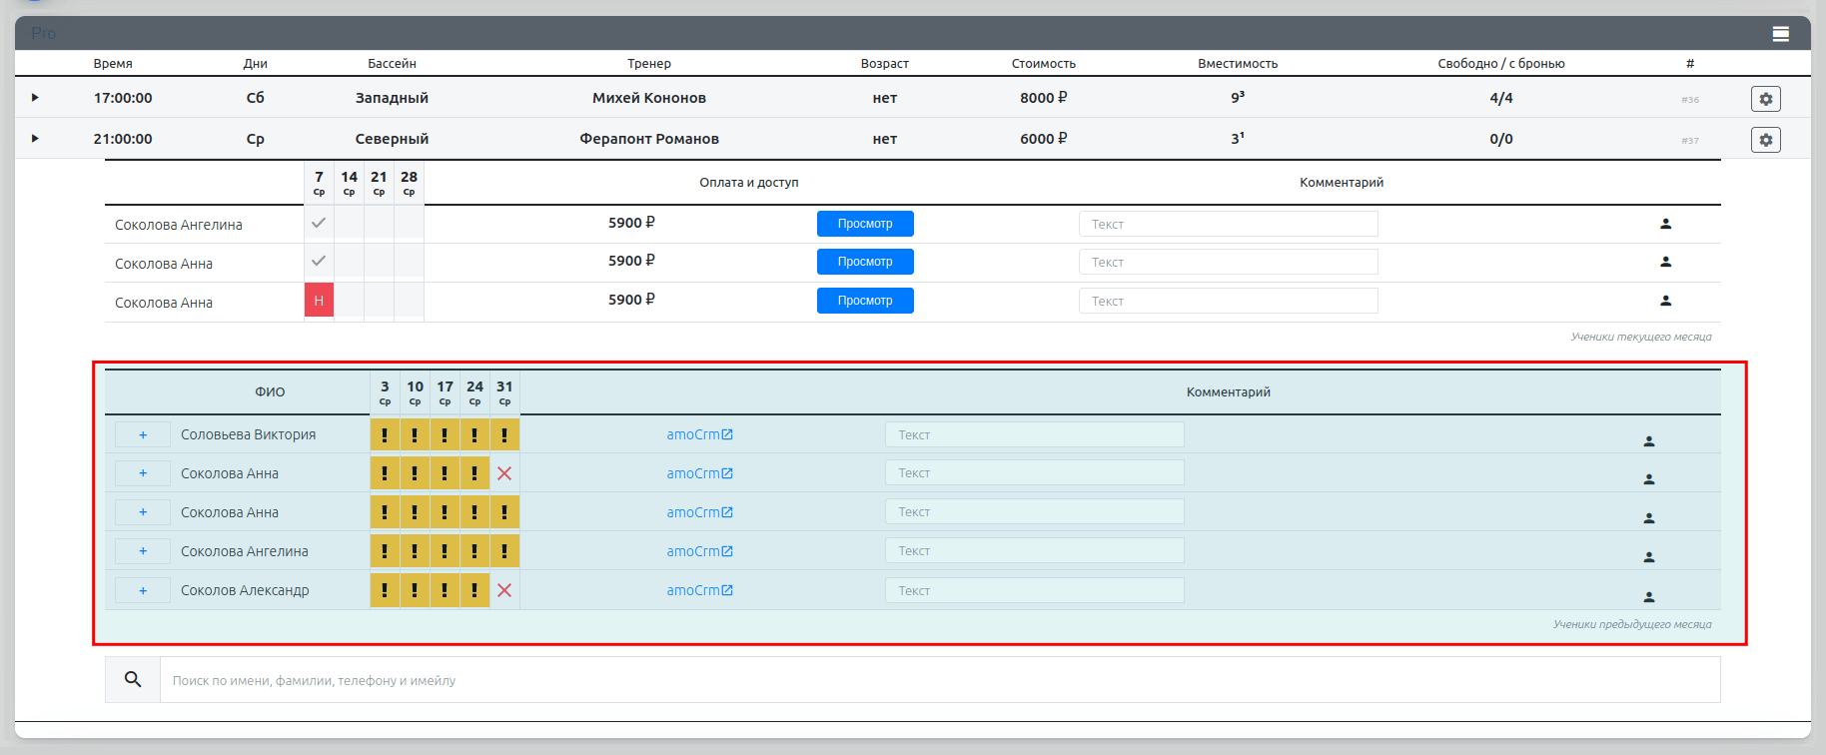Click the red X for Соколов Александр

pyautogui.click(x=504, y=590)
